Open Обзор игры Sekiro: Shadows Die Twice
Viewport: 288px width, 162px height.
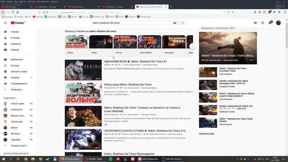point(128,85)
